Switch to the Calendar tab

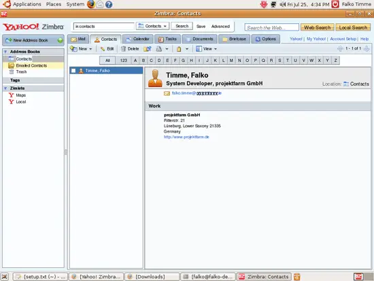138,39
